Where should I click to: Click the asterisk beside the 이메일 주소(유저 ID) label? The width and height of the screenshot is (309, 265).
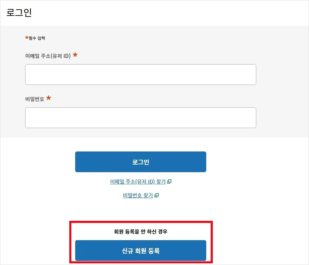coord(75,55)
